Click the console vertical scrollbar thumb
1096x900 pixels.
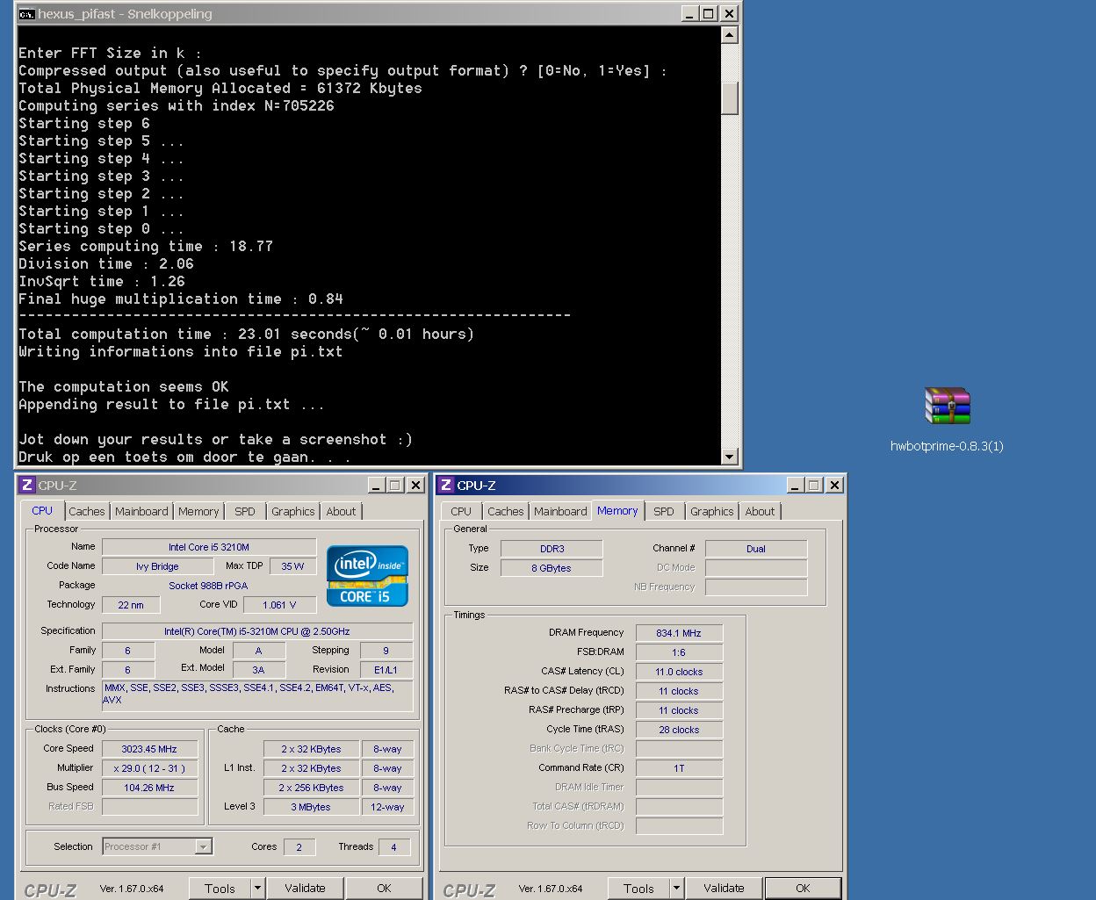[729, 97]
